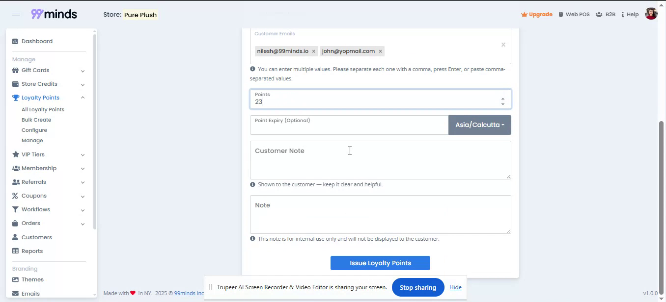Click the Customer Note text area
This screenshot has width=666, height=302.
pyautogui.click(x=380, y=160)
